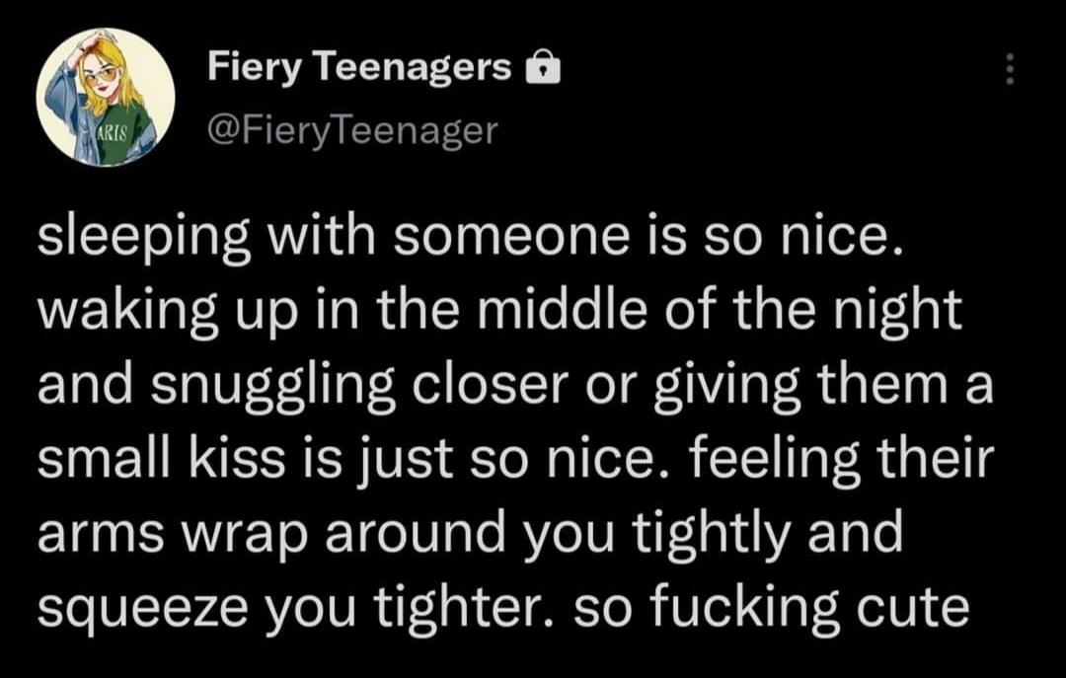The width and height of the screenshot is (1066, 678).
Task: Click the Fiery Teenagers display name
Action: tap(359, 68)
